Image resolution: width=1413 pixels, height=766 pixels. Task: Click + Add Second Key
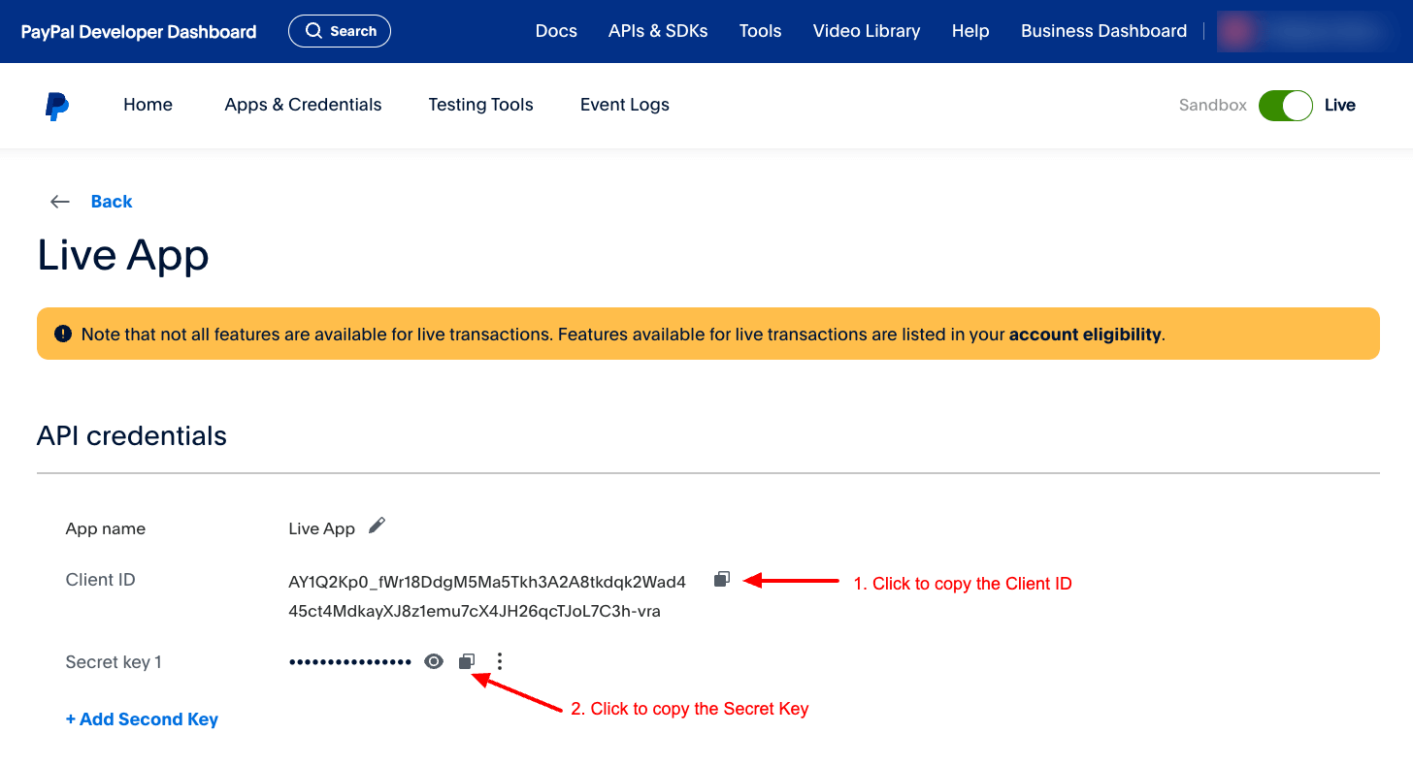coord(142,719)
